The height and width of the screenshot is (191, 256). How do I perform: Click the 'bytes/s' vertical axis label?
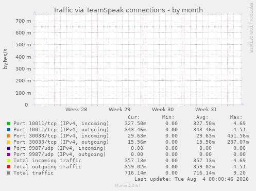coord(5,59)
